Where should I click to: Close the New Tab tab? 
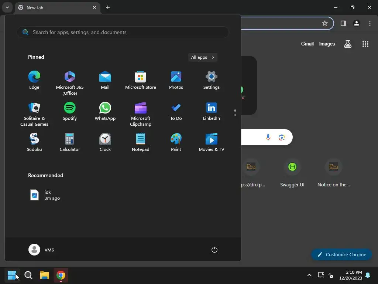94,7
